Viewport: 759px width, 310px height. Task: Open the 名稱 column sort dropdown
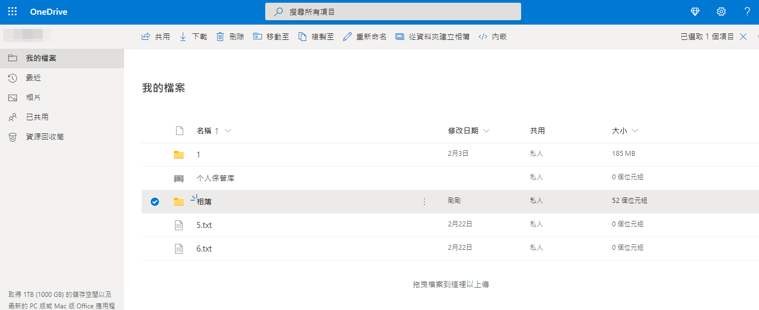point(228,131)
